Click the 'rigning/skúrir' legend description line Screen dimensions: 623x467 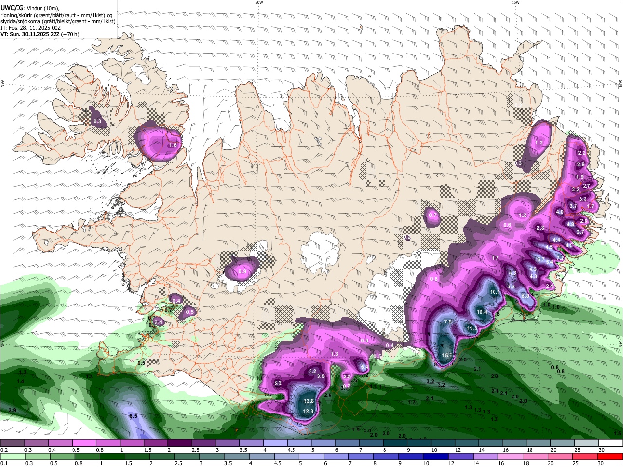[x=56, y=15]
